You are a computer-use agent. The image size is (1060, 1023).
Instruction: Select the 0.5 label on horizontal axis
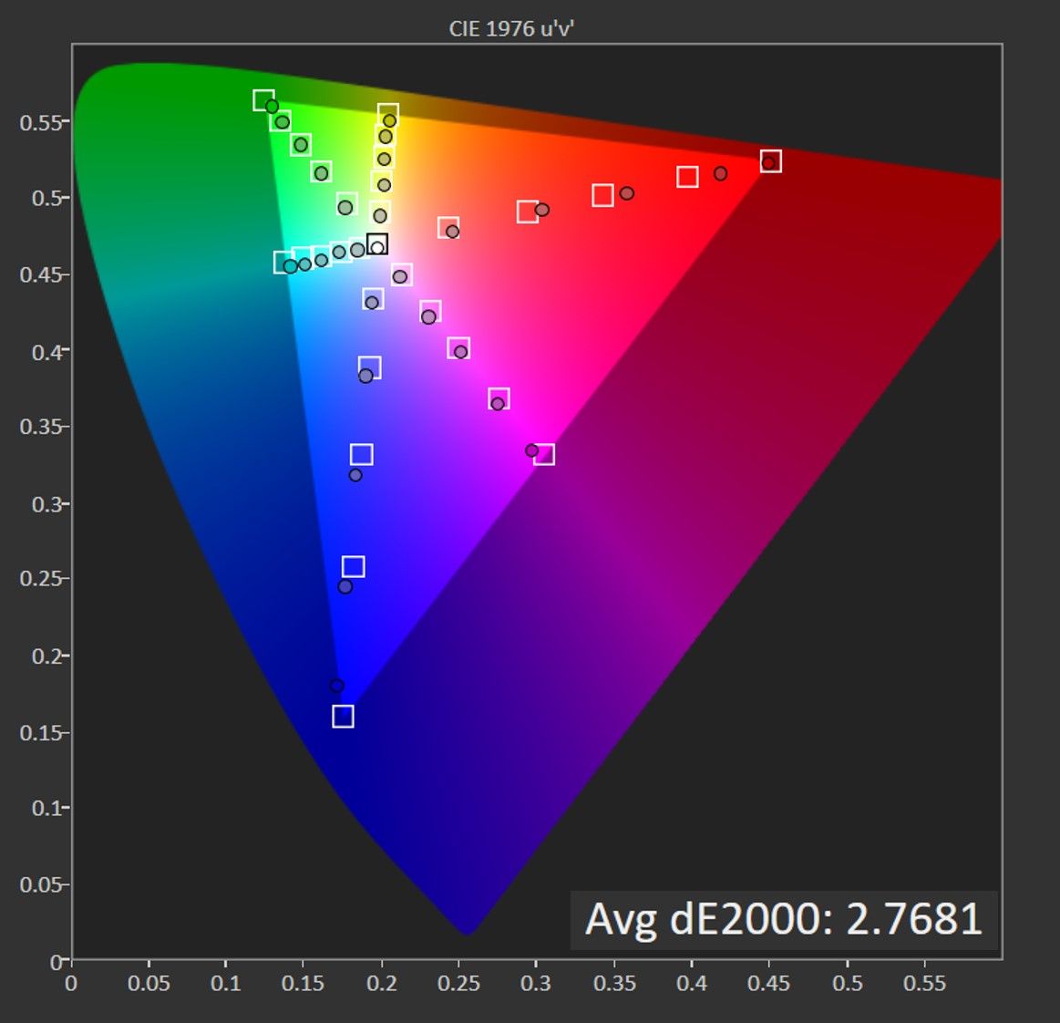click(x=847, y=983)
